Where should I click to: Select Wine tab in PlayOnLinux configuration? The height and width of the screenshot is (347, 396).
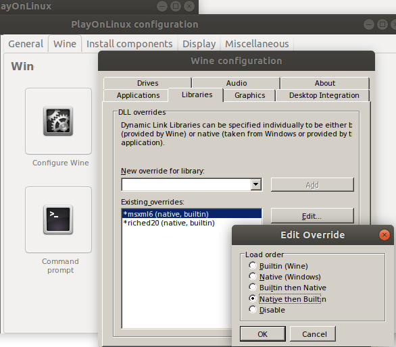65,44
